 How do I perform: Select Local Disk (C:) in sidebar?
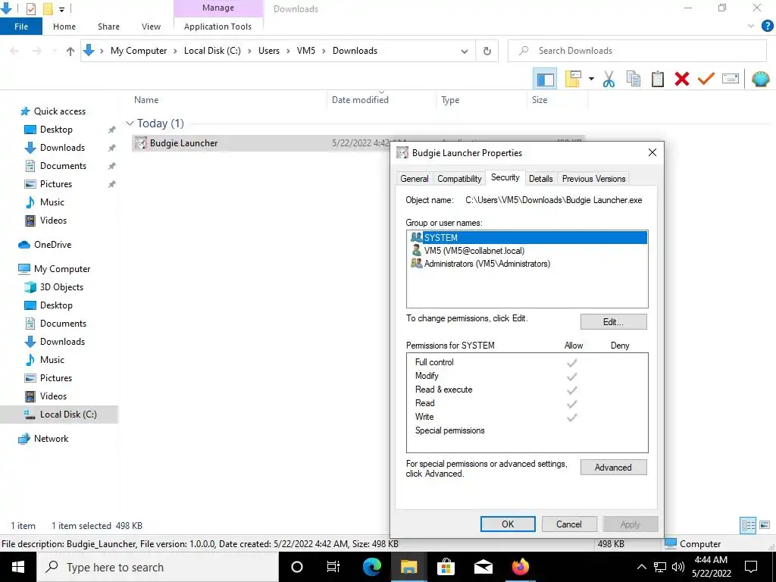click(x=59, y=415)
